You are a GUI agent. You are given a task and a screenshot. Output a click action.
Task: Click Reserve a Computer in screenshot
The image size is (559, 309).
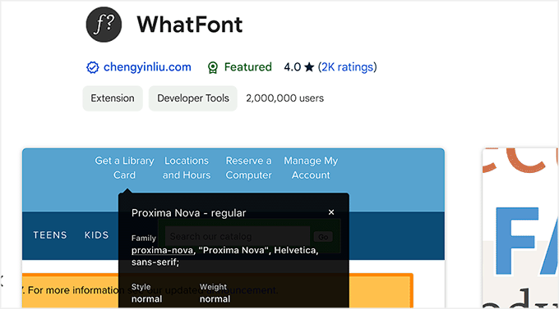point(248,168)
